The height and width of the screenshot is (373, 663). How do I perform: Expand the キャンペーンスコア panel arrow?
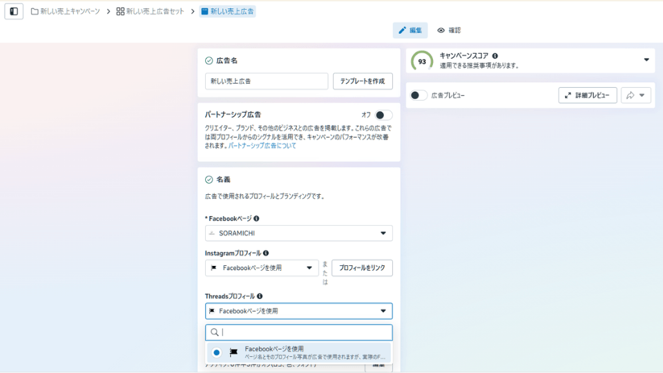pos(646,60)
